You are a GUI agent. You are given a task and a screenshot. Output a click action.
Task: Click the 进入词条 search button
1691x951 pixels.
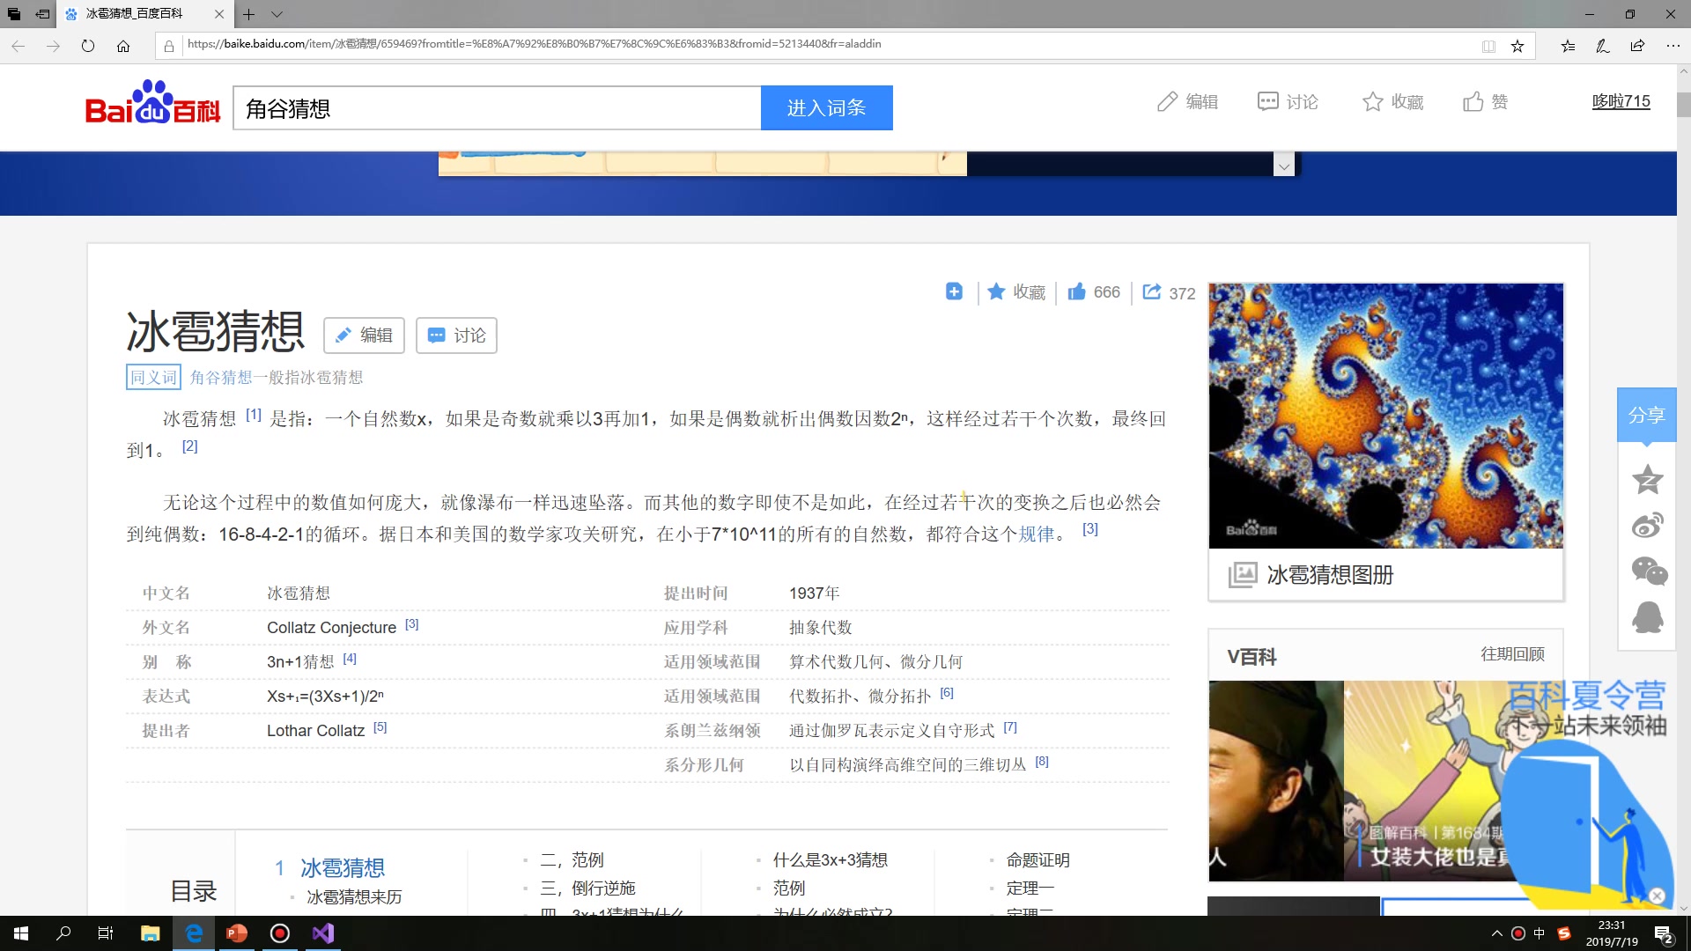pyautogui.click(x=826, y=107)
